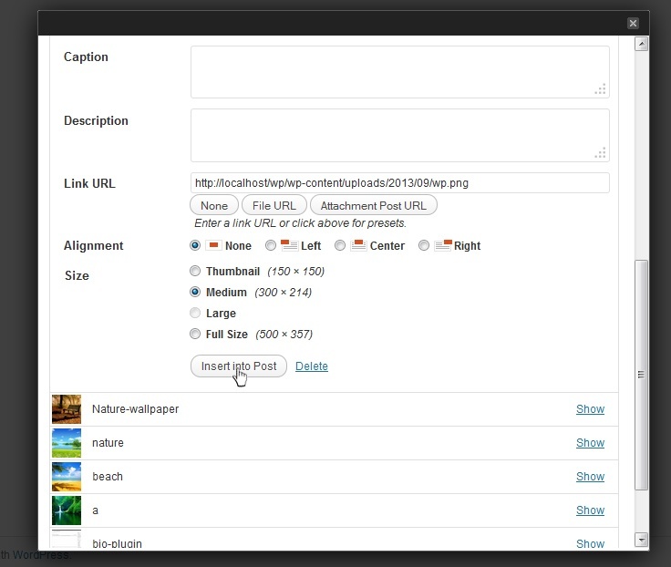Click the beach image thumbnail

coord(67,477)
